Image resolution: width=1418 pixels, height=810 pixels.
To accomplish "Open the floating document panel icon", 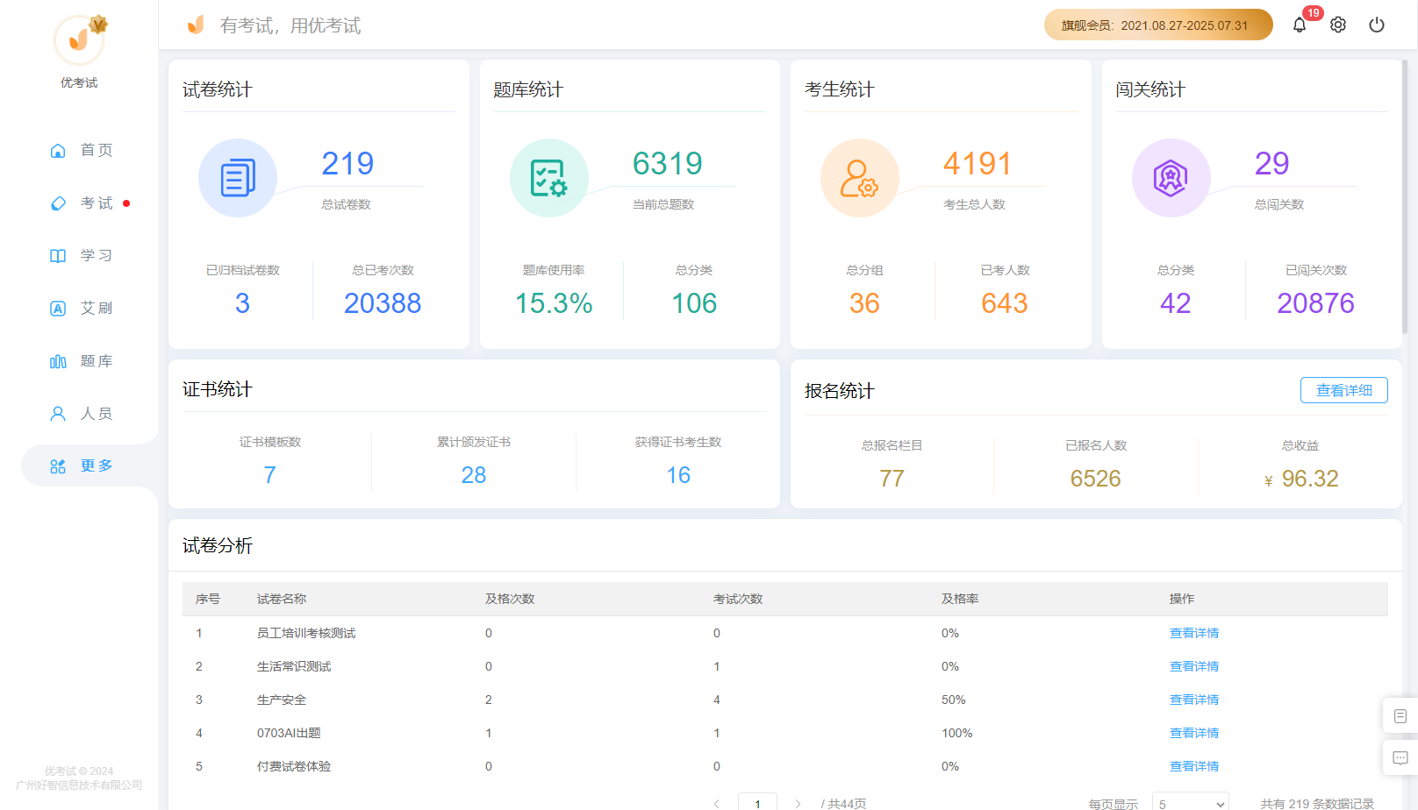I will (x=1400, y=716).
